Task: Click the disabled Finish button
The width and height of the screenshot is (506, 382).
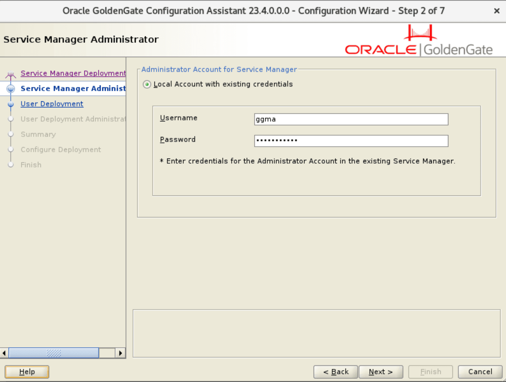Action: [x=430, y=372]
